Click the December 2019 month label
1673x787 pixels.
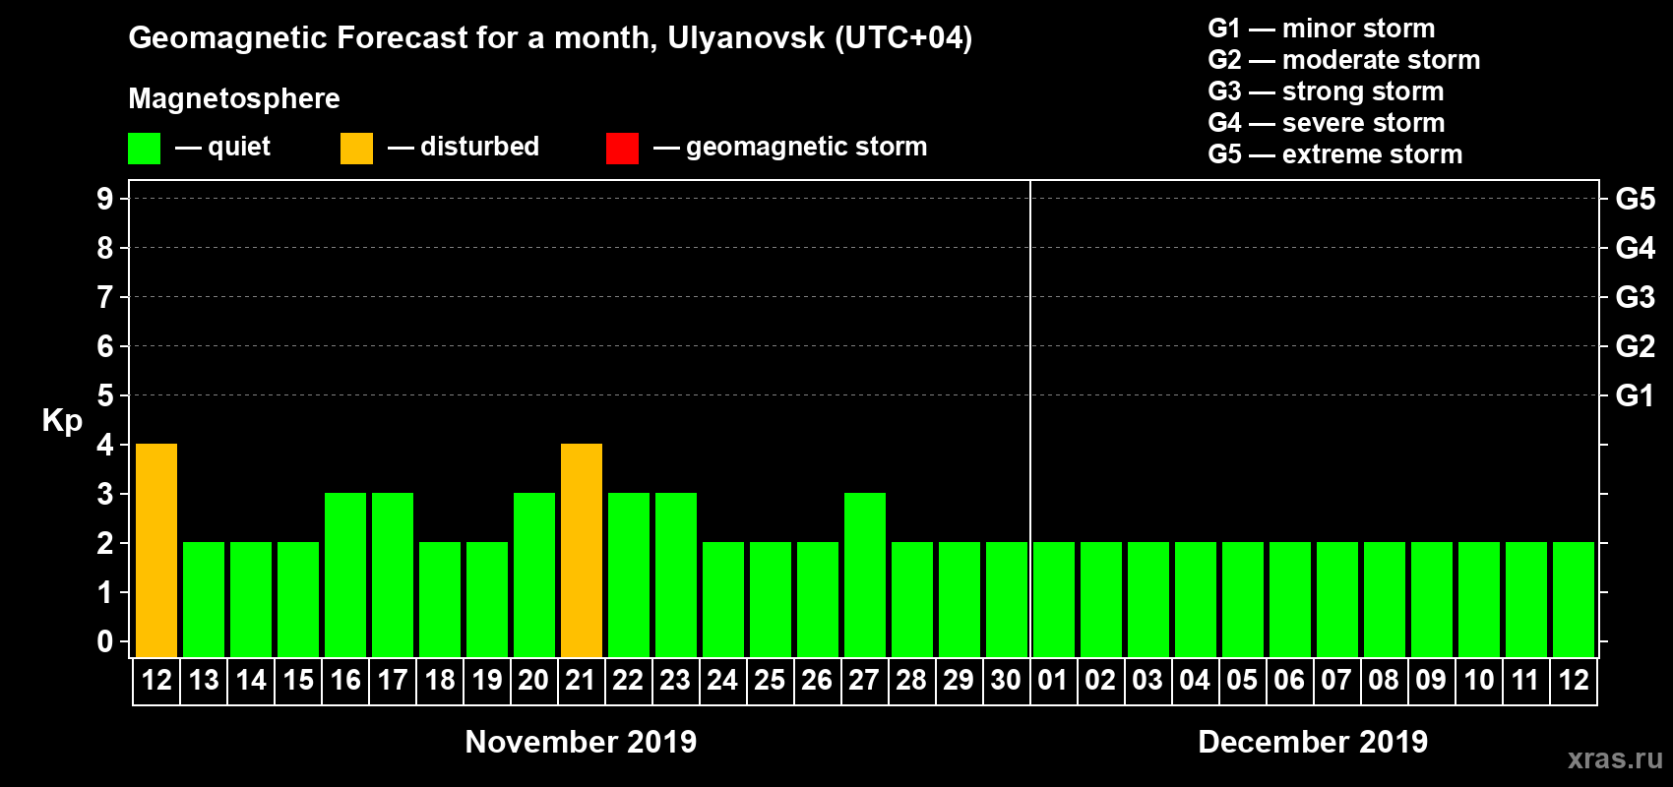[1313, 742]
